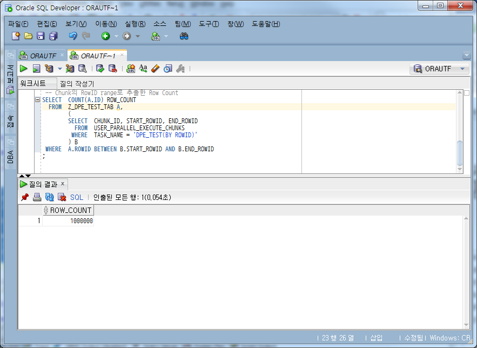Refresh the query result
477x348 pixels.
(x=49, y=197)
